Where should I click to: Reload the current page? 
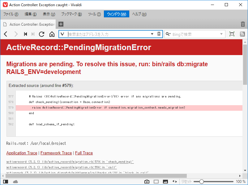[x=42, y=34]
